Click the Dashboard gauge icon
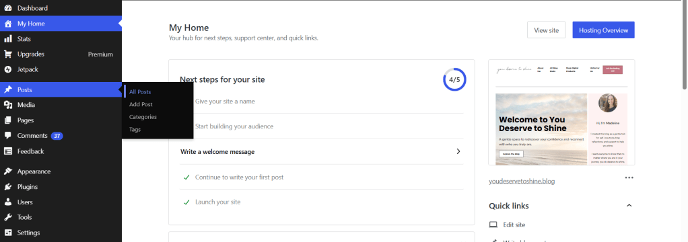The image size is (688, 242). click(x=8, y=8)
